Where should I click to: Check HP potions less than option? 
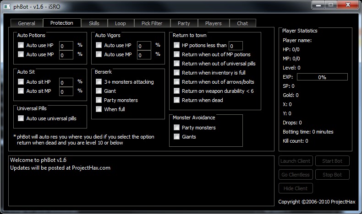point(176,45)
